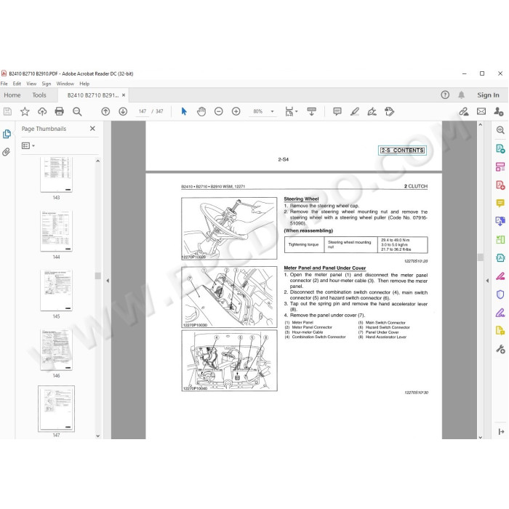Open the find text magnifier icon

(x=77, y=112)
